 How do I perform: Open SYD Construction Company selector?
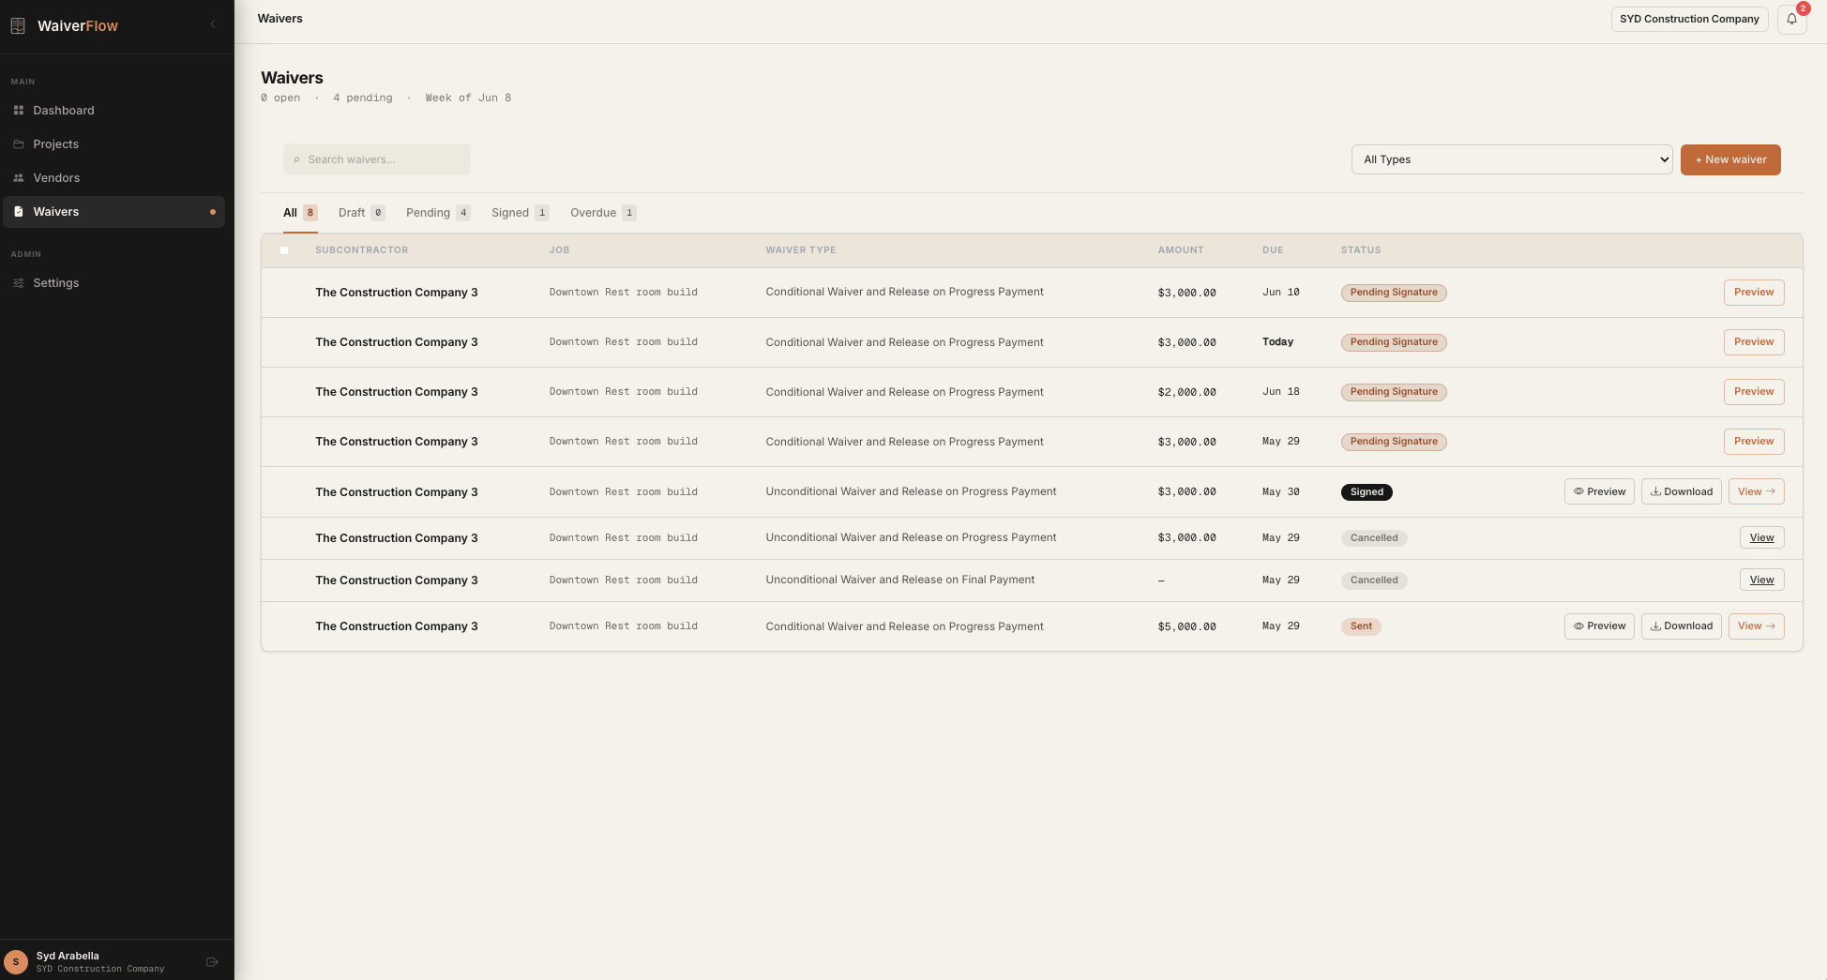(x=1689, y=19)
